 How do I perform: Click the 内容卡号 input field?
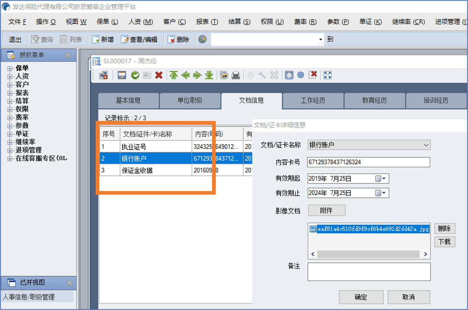click(368, 162)
